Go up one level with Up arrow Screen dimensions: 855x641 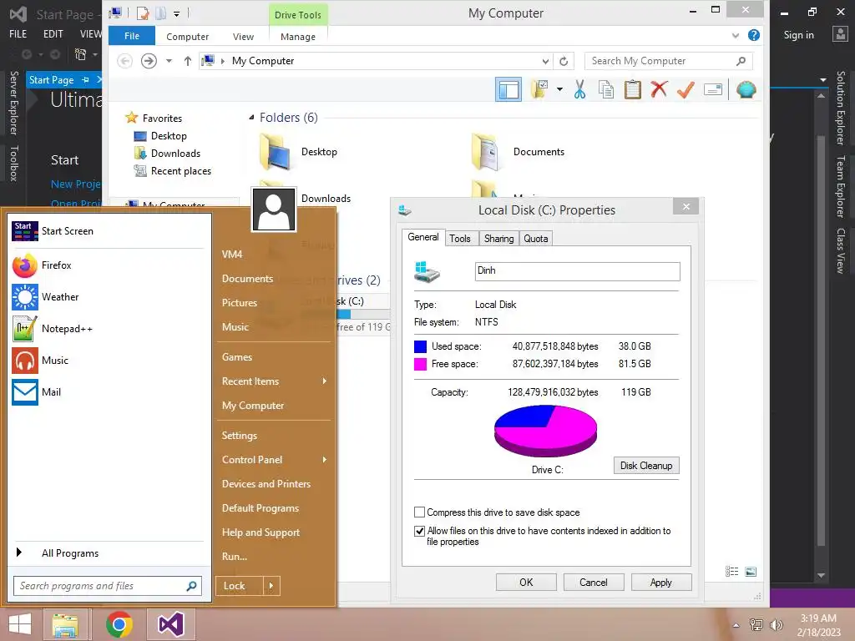pyautogui.click(x=188, y=61)
